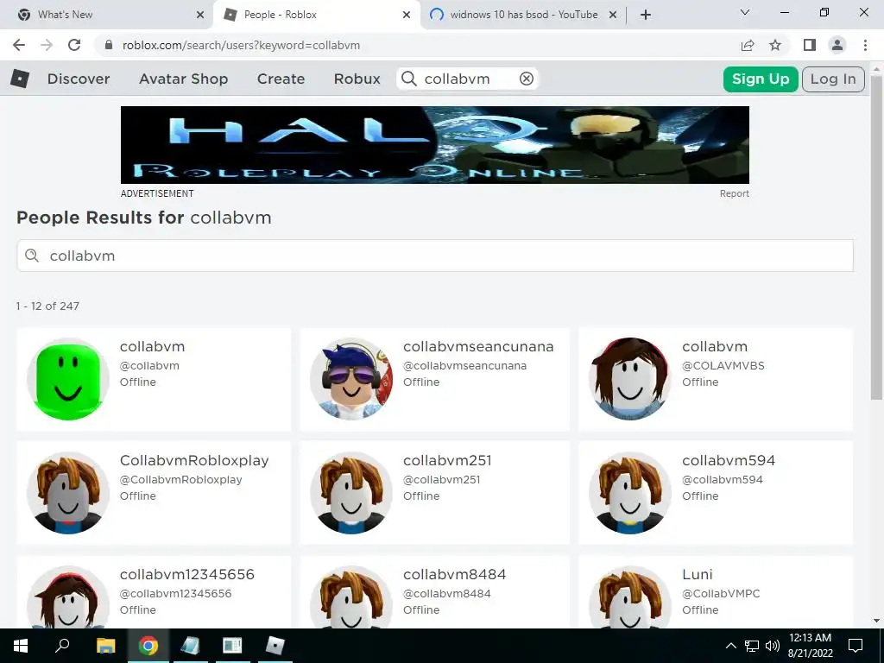Click the volume speaker tray icon
The height and width of the screenshot is (663, 884).
[x=773, y=646]
